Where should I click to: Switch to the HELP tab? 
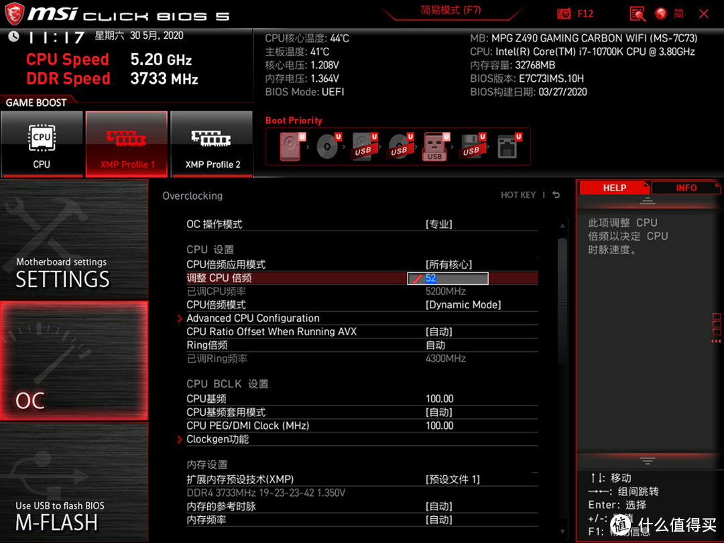(614, 188)
